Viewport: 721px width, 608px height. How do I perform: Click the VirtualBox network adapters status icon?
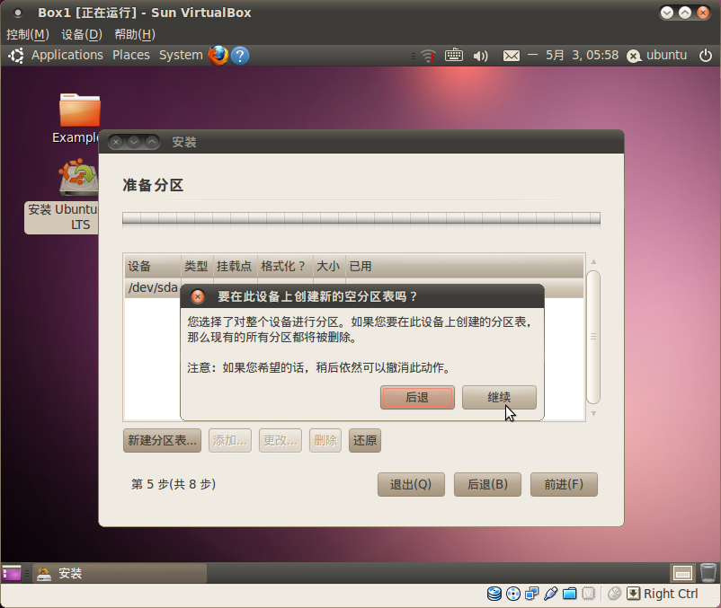(x=532, y=594)
